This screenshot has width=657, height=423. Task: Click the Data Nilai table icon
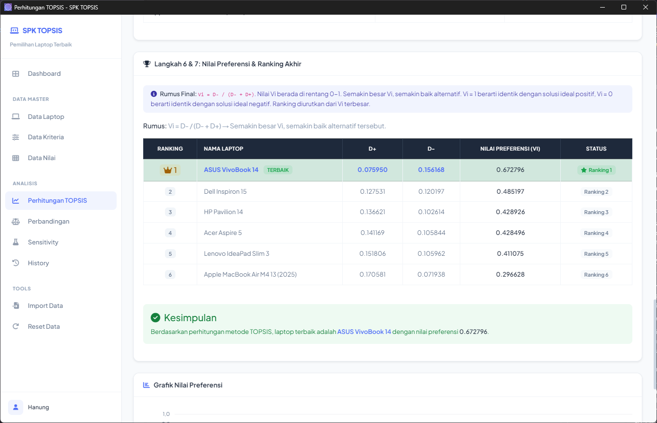16,158
